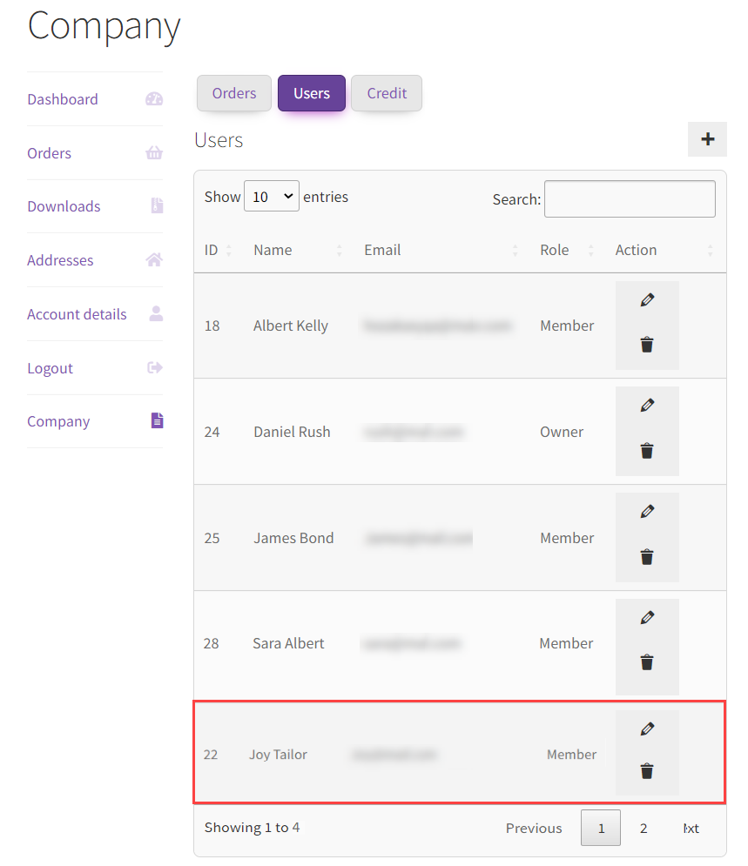Click the Owner role for Daniel Rush
Viewport: 748px width, 866px height.
pos(562,432)
